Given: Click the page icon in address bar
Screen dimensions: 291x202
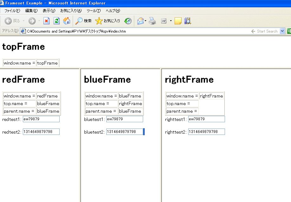Looking at the screenshot, I should pos(23,31).
